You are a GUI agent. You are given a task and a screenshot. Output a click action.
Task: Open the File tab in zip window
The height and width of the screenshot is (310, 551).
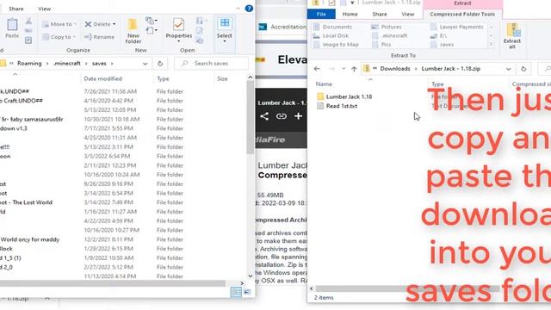tap(321, 14)
